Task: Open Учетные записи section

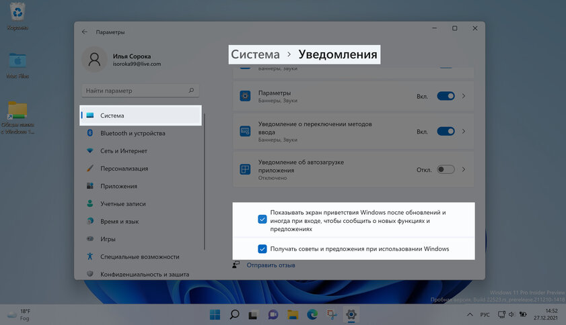Action: [x=141, y=203]
